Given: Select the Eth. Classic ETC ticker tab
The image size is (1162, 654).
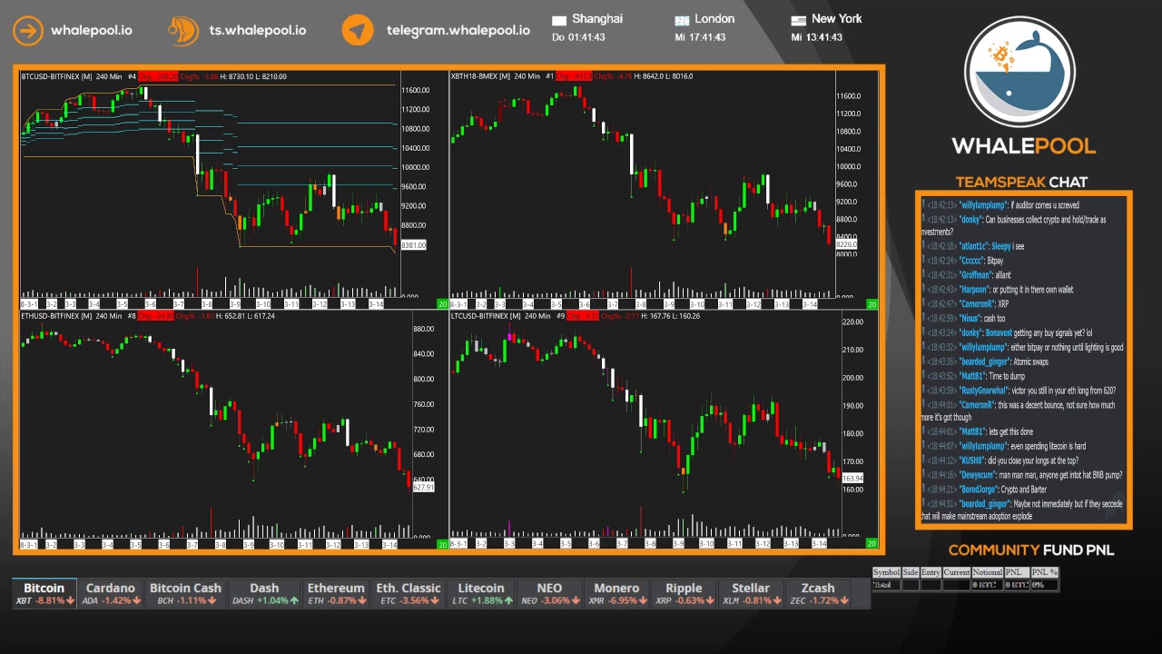Looking at the screenshot, I should point(409,594).
